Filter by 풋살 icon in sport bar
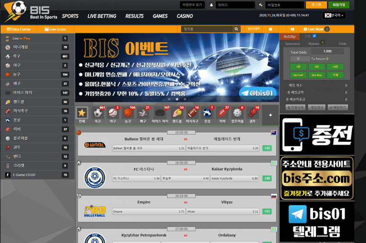This screenshot has height=243, width=366. 207,113
